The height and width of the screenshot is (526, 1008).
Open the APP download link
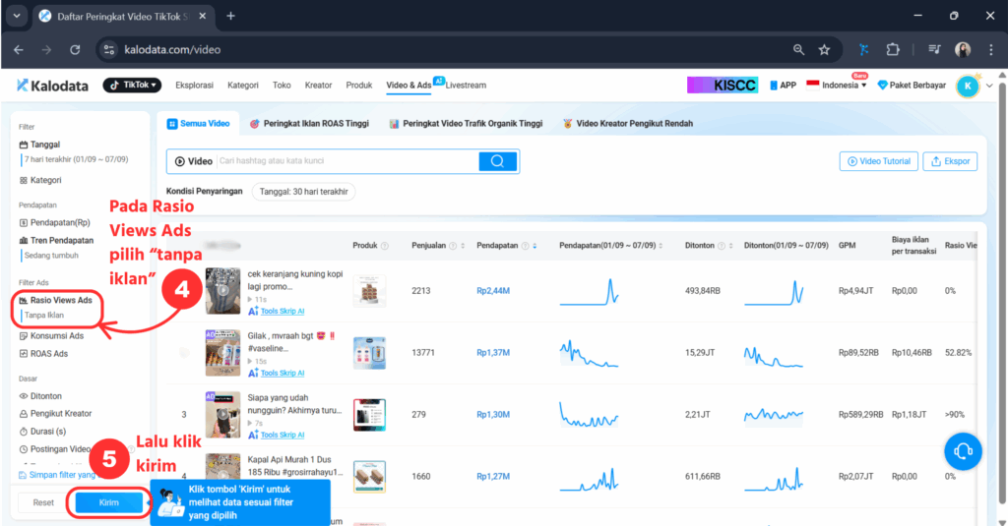point(783,85)
